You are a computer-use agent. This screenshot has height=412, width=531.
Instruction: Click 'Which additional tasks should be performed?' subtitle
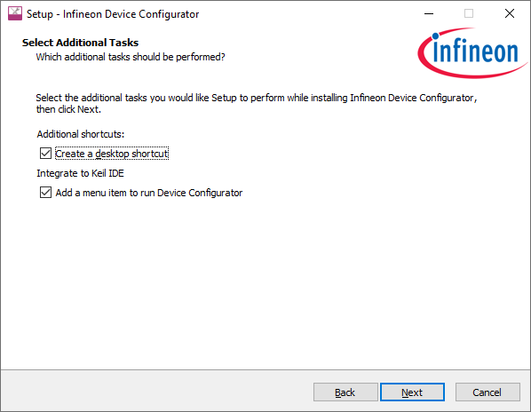(x=131, y=57)
